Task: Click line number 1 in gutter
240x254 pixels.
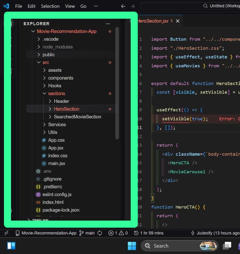Action: [x=141, y=39]
